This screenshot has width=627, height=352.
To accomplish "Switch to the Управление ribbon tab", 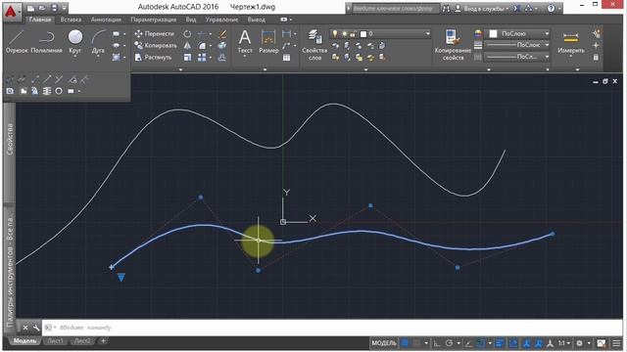I will click(x=221, y=20).
